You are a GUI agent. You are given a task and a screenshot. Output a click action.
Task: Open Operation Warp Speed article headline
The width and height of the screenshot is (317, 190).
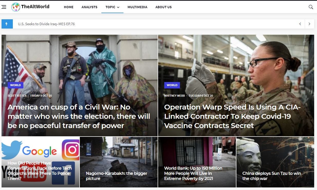(232, 116)
